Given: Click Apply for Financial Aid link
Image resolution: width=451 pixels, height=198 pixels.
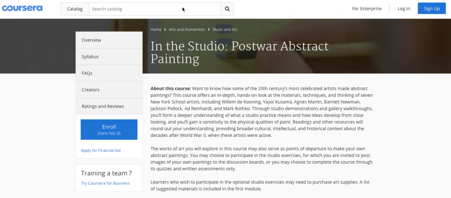Looking at the screenshot, I should pos(101,150).
